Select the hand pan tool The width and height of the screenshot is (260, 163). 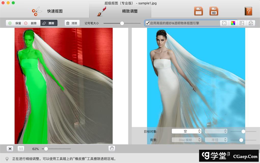pyautogui.click(x=112, y=148)
